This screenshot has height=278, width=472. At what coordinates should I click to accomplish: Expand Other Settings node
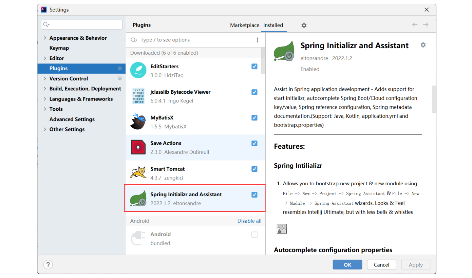45,129
